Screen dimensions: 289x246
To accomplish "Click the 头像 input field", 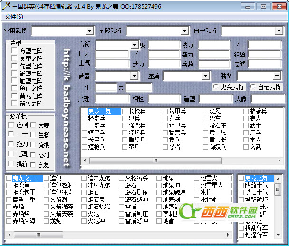I will (x=268, y=98).
